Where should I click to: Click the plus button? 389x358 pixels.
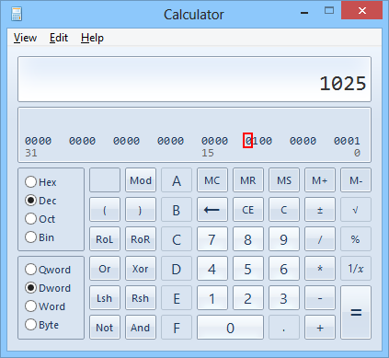[x=320, y=328]
